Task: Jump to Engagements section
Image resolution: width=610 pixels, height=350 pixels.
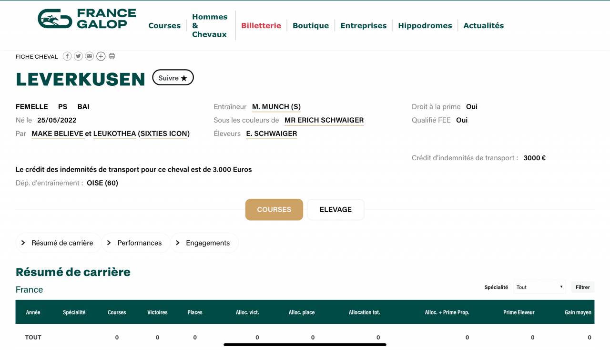Action: click(204, 243)
